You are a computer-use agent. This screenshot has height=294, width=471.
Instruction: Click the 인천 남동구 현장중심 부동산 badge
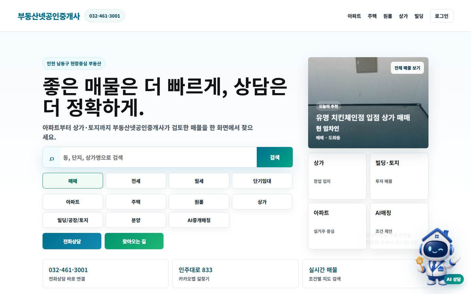[74, 63]
